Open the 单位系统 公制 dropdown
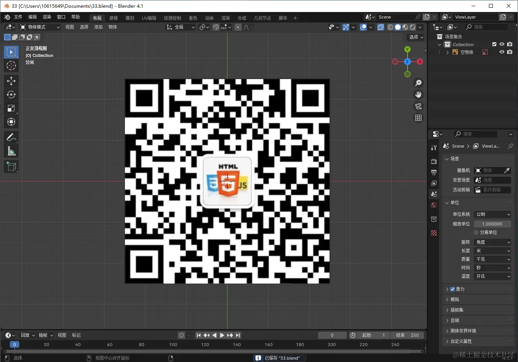518x362 pixels. (492, 214)
